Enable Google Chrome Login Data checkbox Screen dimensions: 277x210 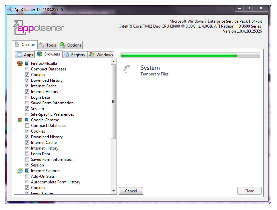pos(27,154)
